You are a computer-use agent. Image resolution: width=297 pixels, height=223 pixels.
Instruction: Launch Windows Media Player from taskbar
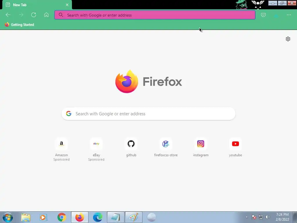(x=44, y=217)
